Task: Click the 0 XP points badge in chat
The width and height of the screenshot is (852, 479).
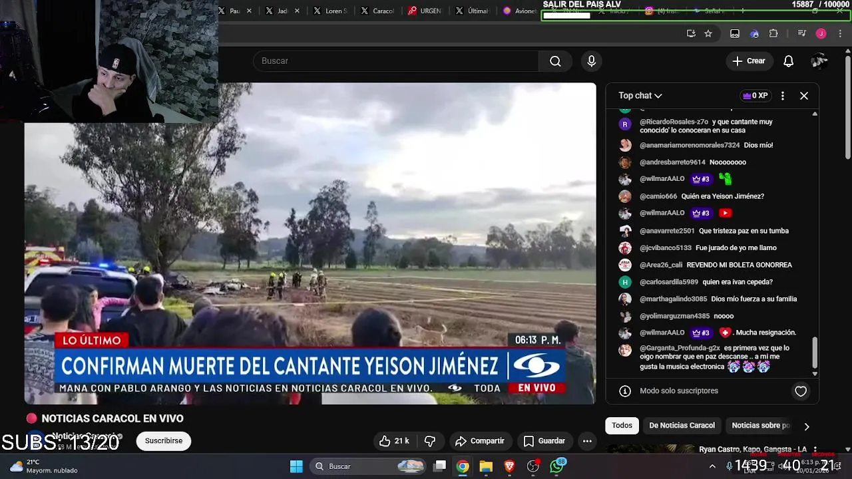Action: coord(755,96)
